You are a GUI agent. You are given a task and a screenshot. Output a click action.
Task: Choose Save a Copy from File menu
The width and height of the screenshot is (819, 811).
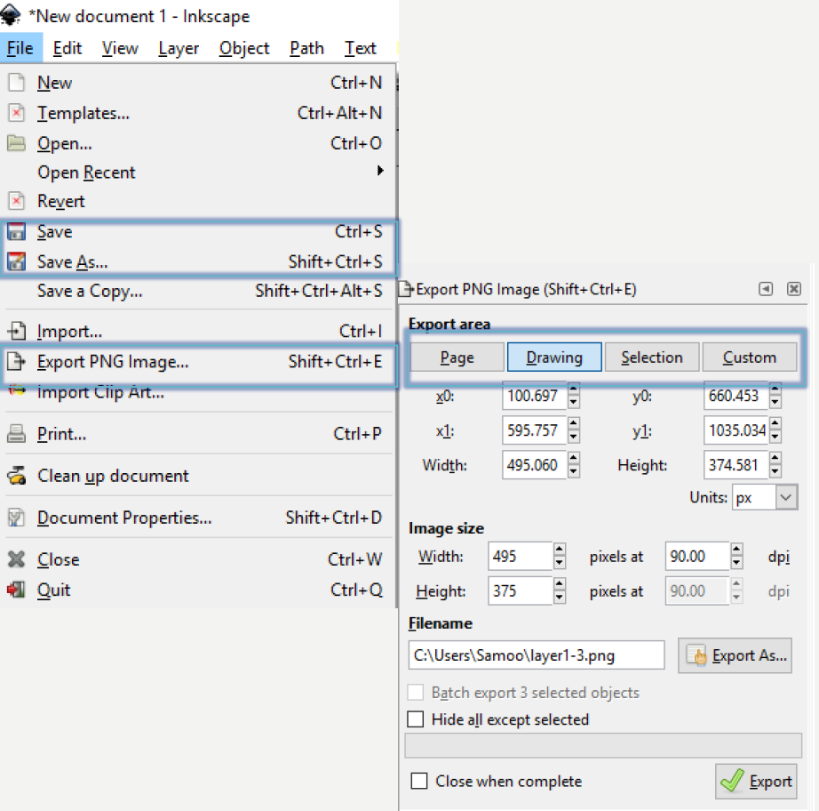tap(198, 291)
